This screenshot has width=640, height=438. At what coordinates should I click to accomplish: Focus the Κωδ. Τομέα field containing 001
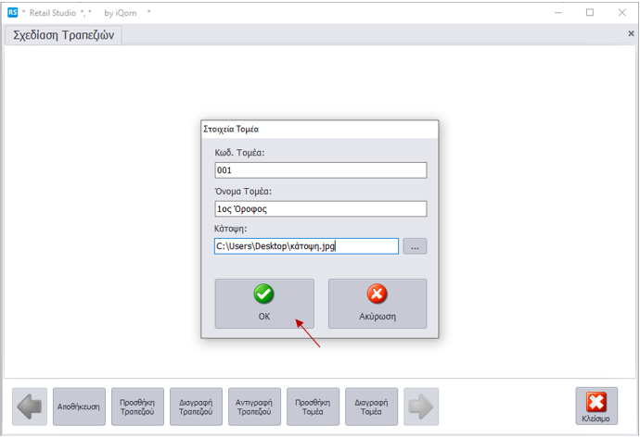(320, 170)
